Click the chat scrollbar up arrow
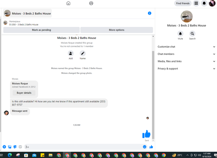 pos(153,36)
